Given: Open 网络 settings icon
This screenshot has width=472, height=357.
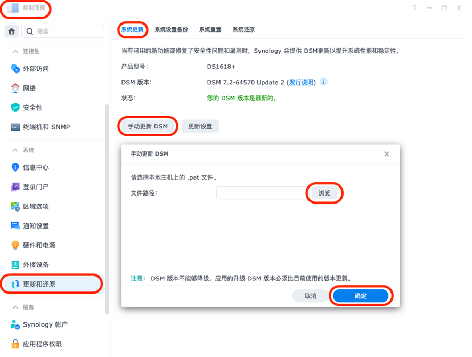Looking at the screenshot, I should (x=15, y=88).
